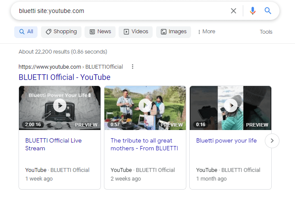295x200 pixels.
Task: Click YouTube · BLUETTI Official under Live Stream card
Action: coord(57,170)
